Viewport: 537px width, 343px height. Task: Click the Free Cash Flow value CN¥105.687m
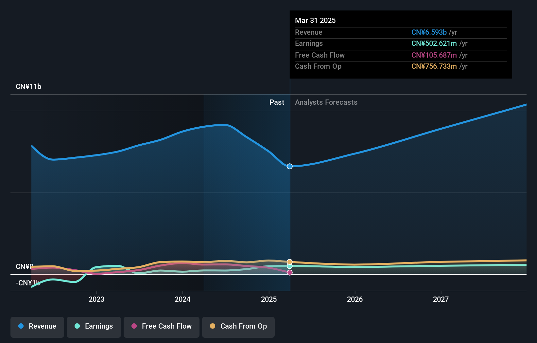(x=434, y=55)
